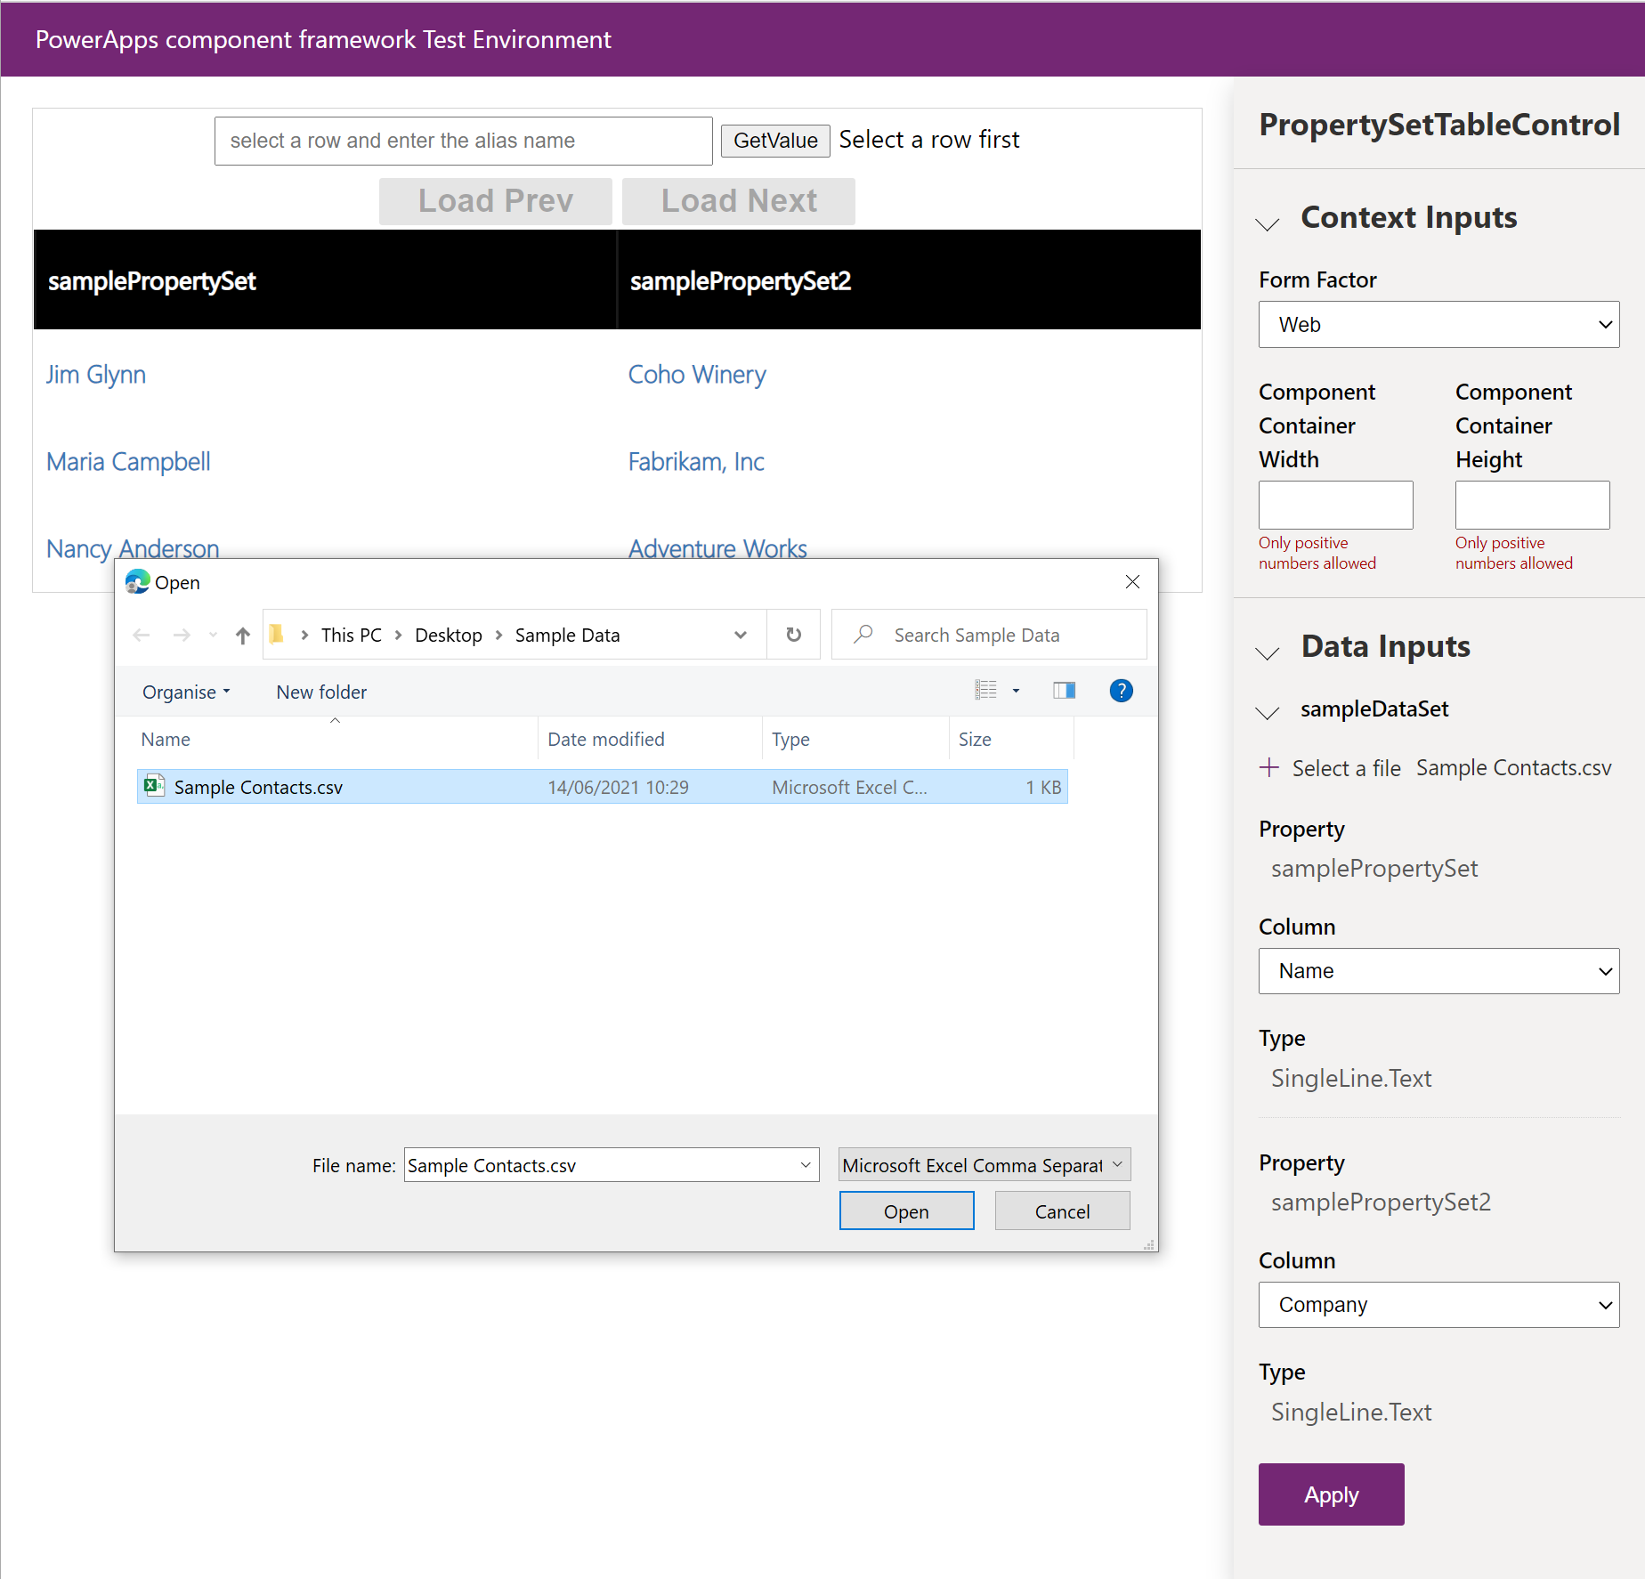Click the Component Container Width input
The width and height of the screenshot is (1645, 1579).
(1335, 505)
